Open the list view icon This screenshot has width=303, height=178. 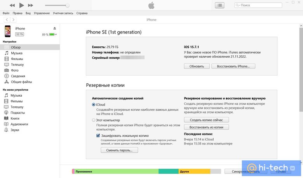coord(220,5)
